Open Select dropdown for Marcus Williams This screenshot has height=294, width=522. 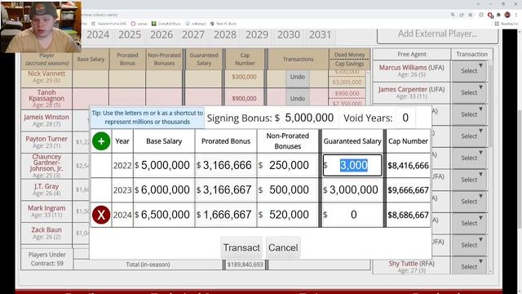tap(470, 71)
